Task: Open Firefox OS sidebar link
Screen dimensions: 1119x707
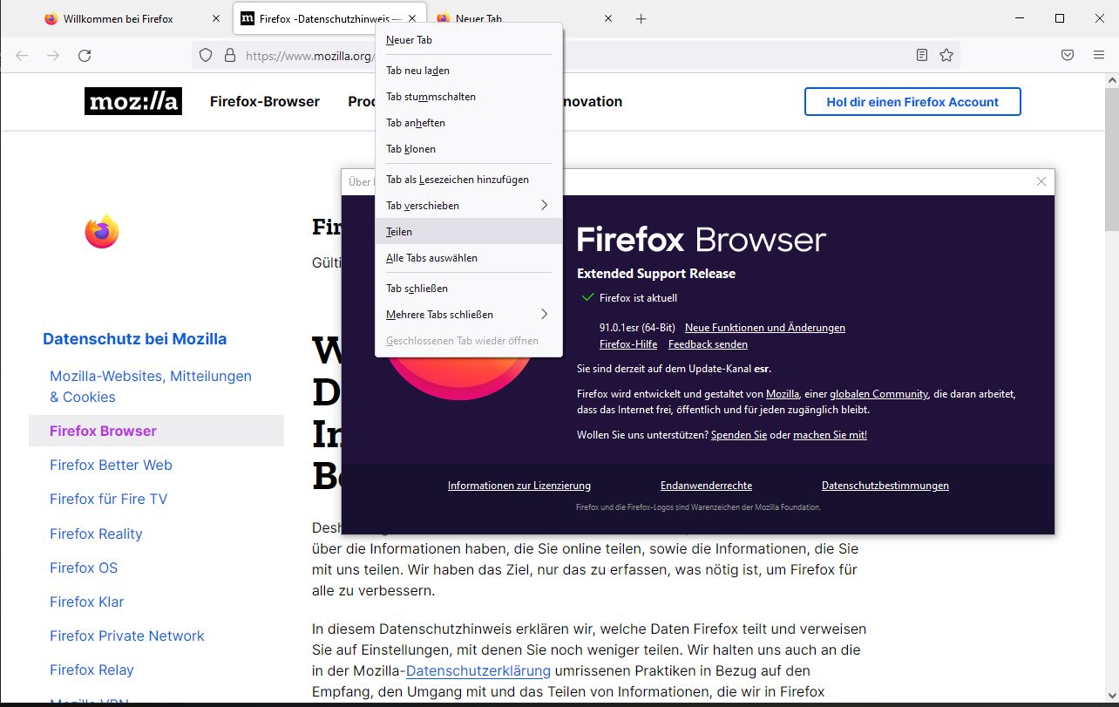Action: tap(84, 568)
